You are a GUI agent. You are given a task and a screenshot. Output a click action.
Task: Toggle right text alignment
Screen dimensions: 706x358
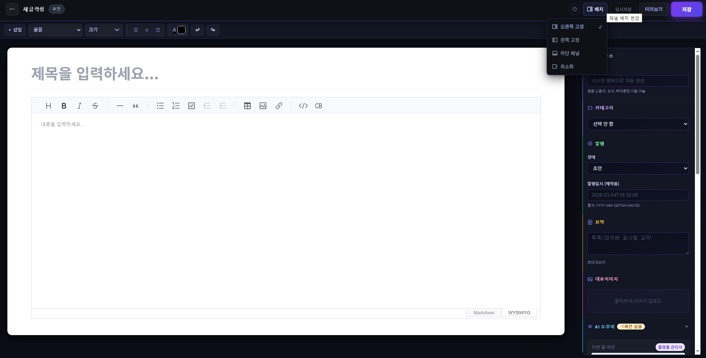click(158, 30)
